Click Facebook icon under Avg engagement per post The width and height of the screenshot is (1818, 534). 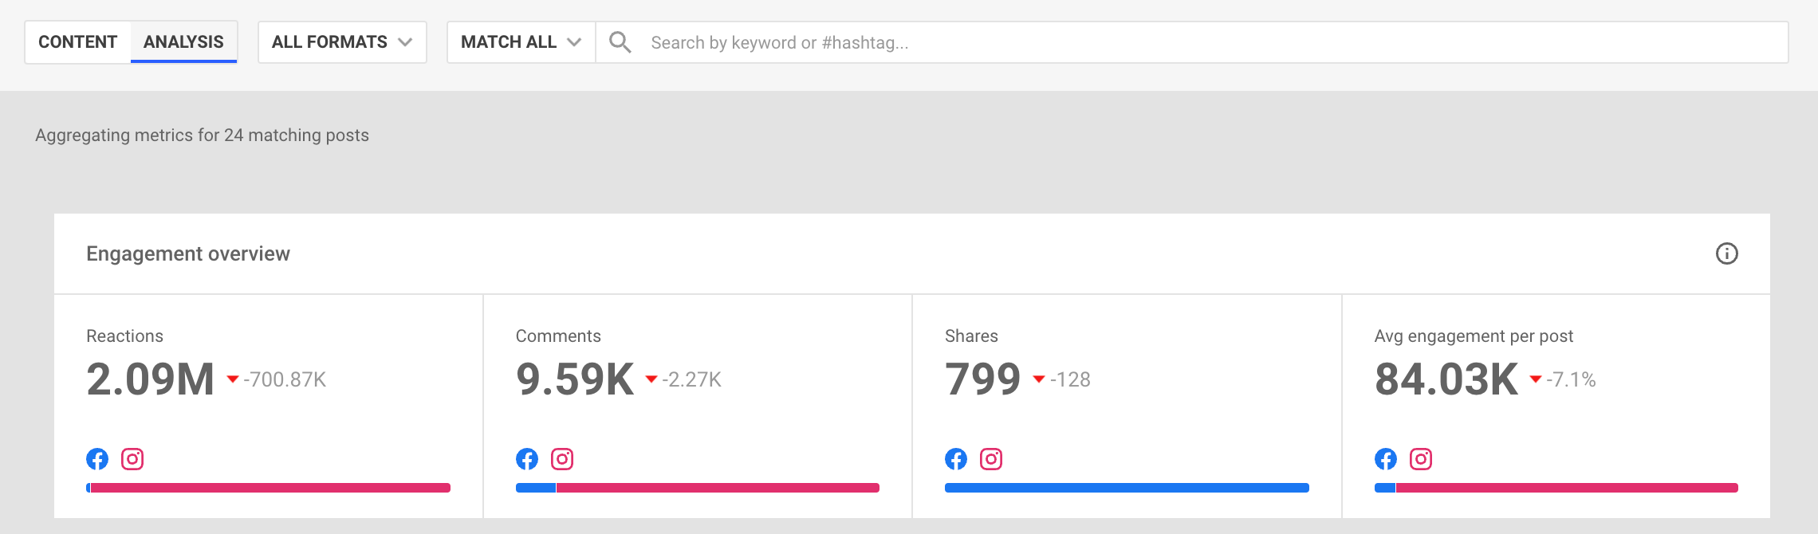pos(1386,459)
